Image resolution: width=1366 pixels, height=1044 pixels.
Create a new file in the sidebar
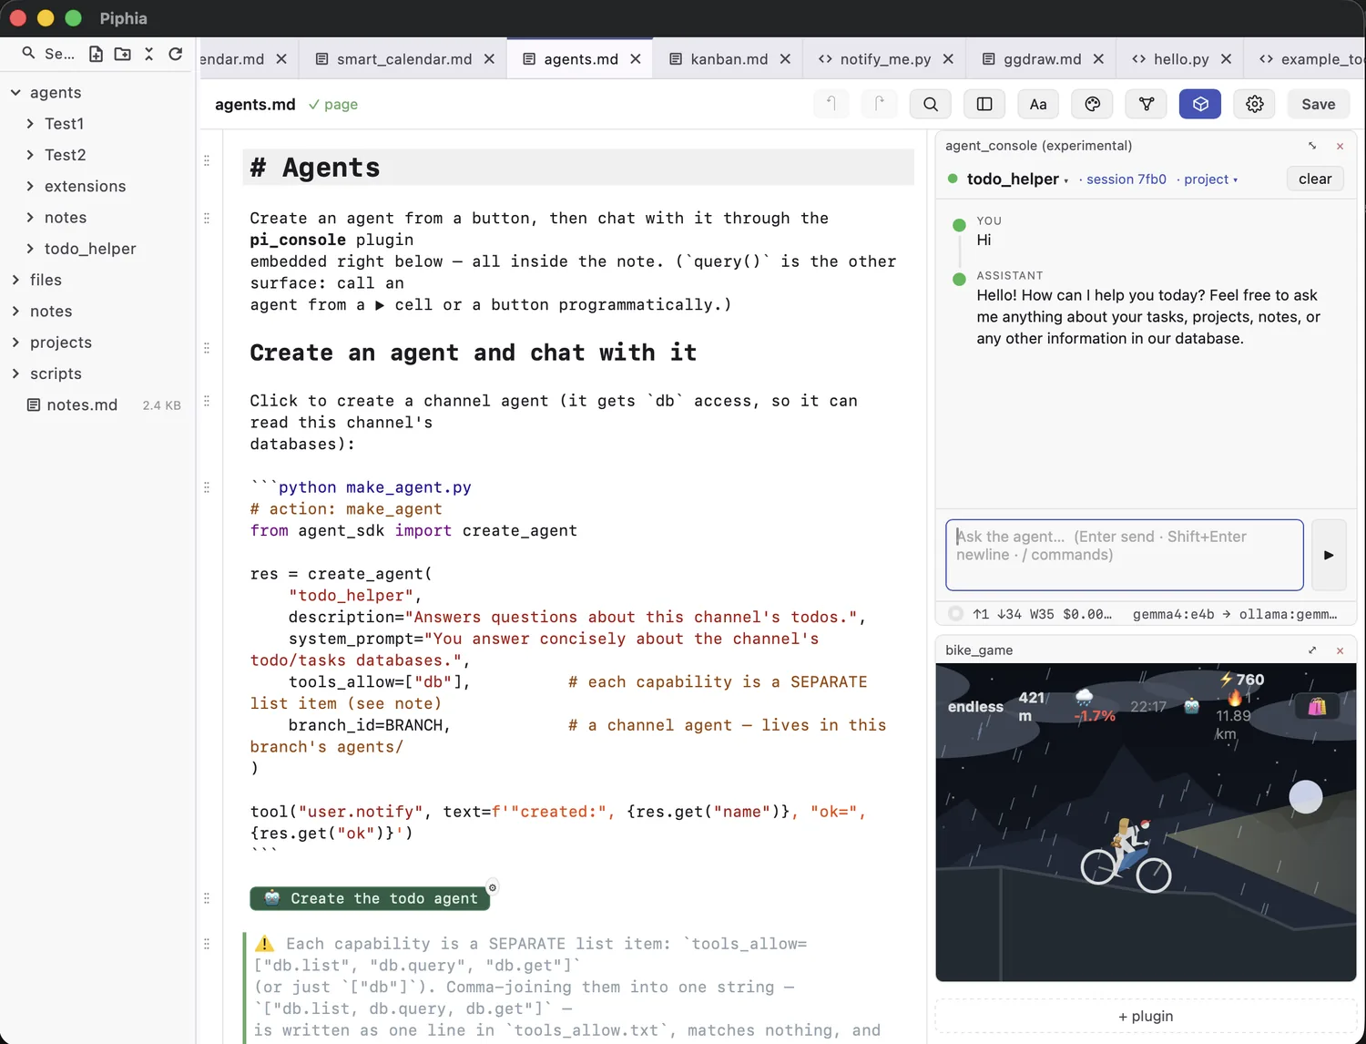96,54
